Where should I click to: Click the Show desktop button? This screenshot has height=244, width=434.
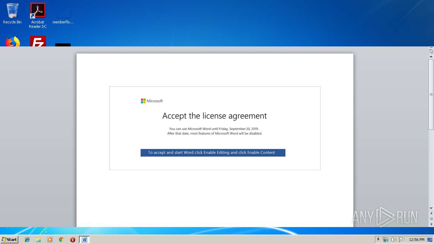pos(430,240)
